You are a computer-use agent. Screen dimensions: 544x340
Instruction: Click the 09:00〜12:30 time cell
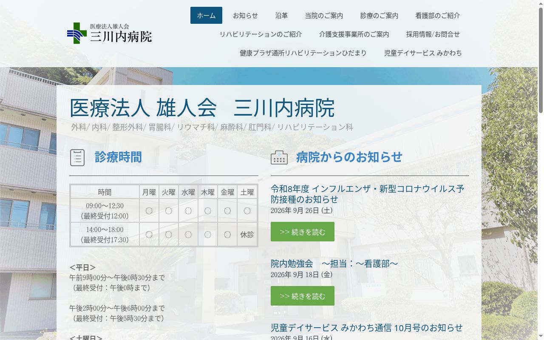tap(105, 211)
